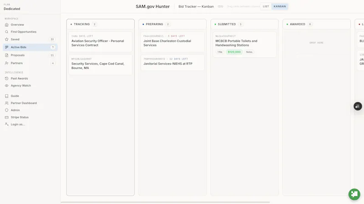Screen dimensions: 364x204
Task: Click the Admin shield icon
Action: tap(6, 110)
